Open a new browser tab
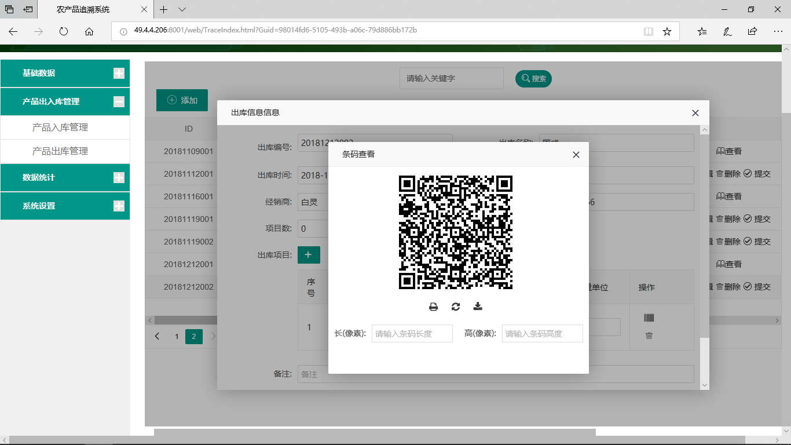791x445 pixels. (164, 9)
